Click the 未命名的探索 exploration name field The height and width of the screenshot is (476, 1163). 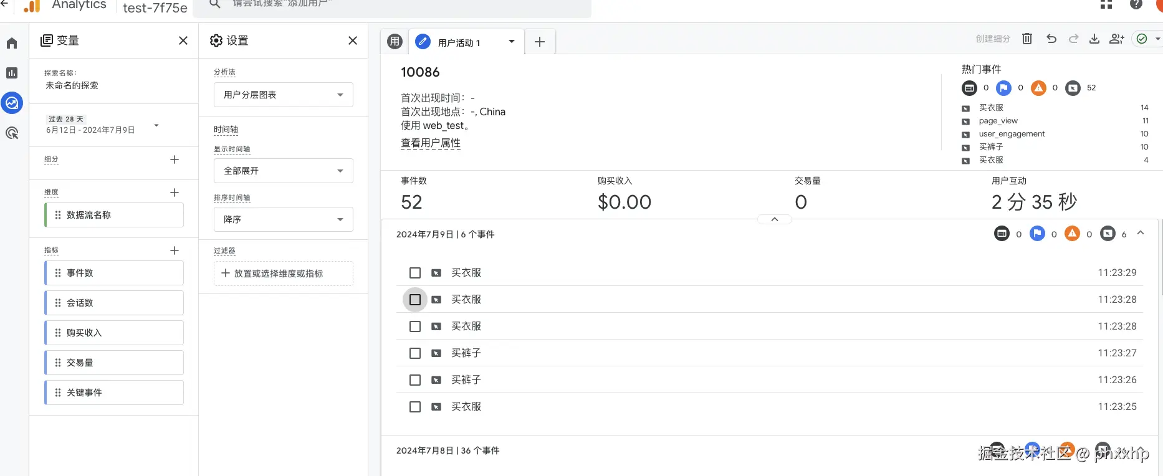click(x=72, y=85)
